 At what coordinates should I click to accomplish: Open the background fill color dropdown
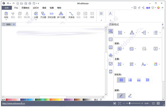pyautogui.click(x=123, y=49)
